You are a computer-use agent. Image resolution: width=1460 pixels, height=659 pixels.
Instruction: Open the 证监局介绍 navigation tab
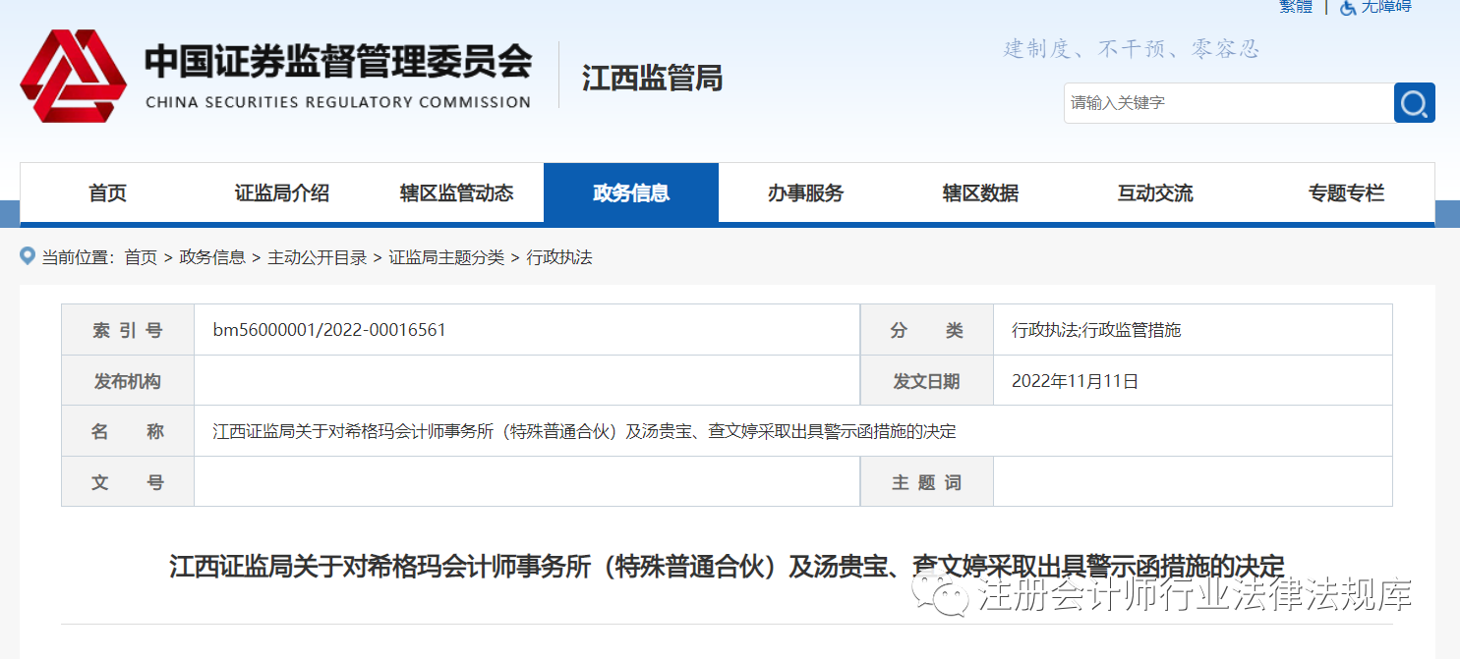(x=282, y=193)
